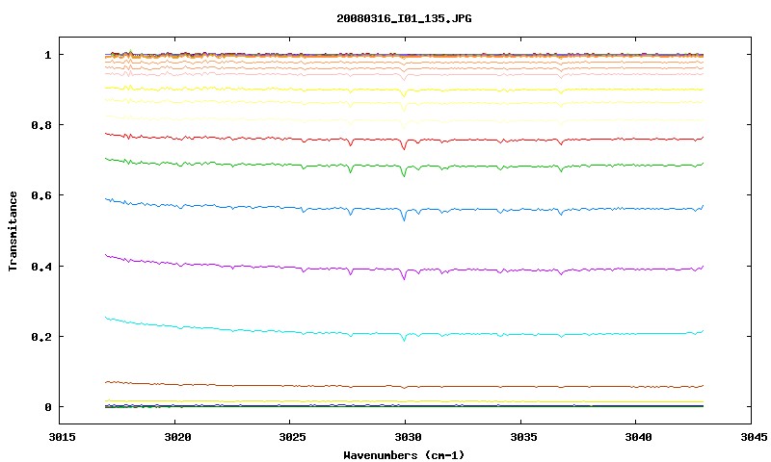Click the y-axis tick label 0.8
The width and height of the screenshot is (771, 462).
41,125
